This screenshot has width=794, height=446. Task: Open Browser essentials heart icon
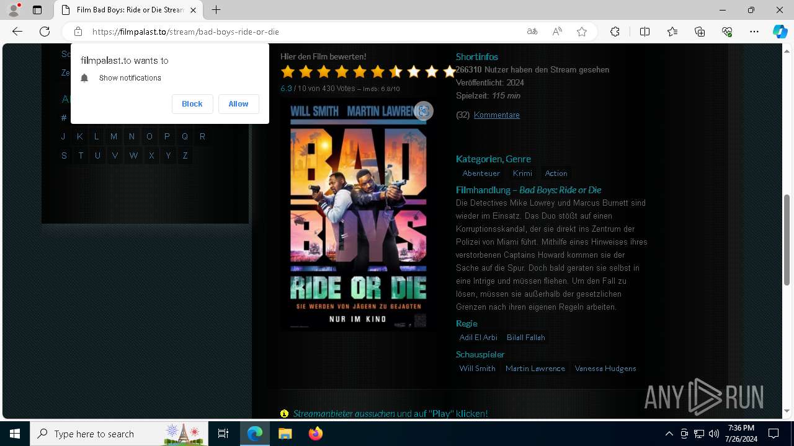[x=727, y=32]
